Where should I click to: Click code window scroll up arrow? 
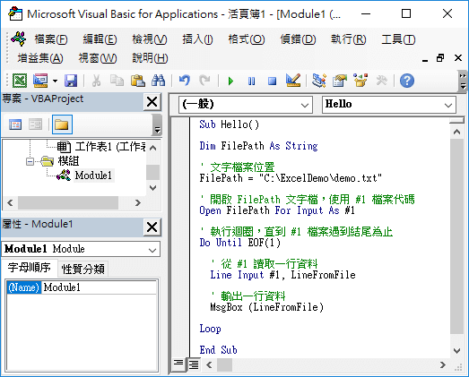pos(456,132)
